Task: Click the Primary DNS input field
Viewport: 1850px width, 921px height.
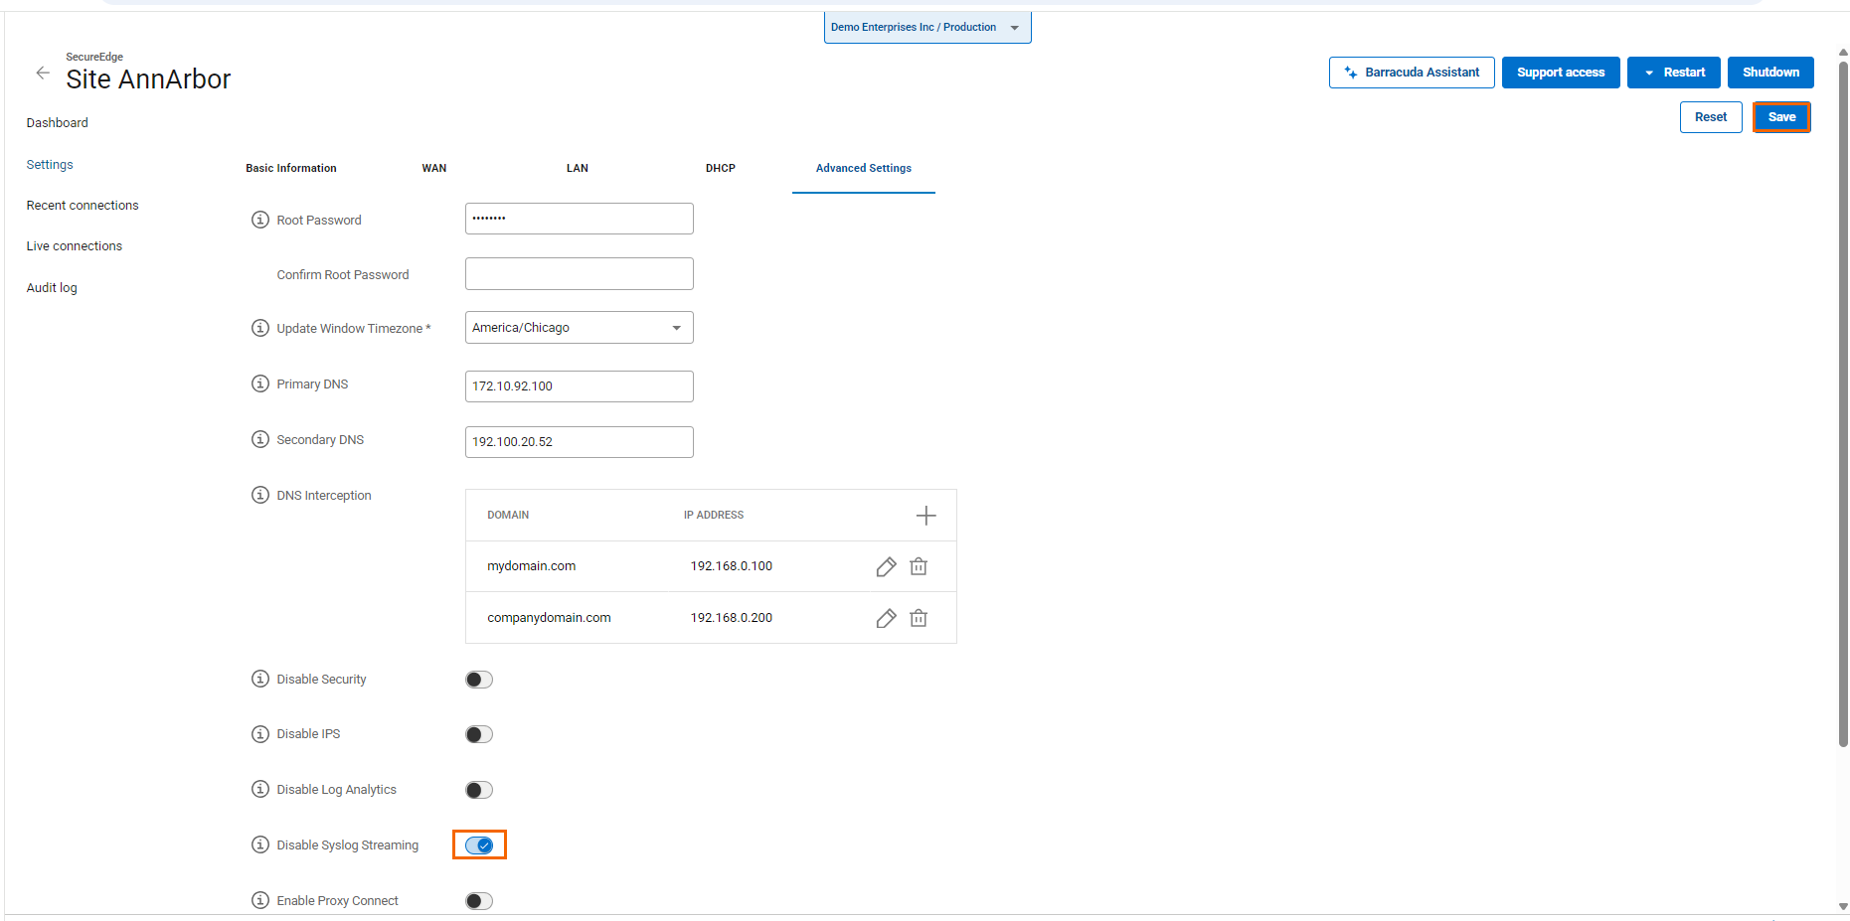Action: [x=579, y=386]
